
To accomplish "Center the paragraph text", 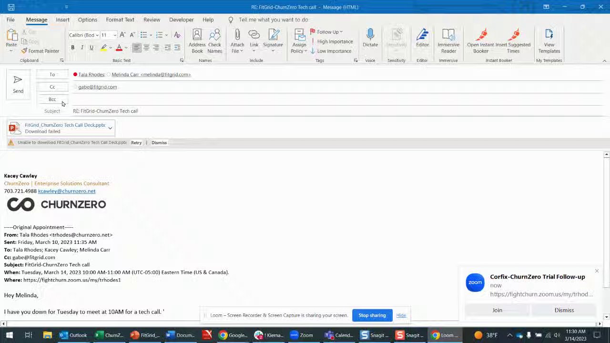I will point(146,48).
